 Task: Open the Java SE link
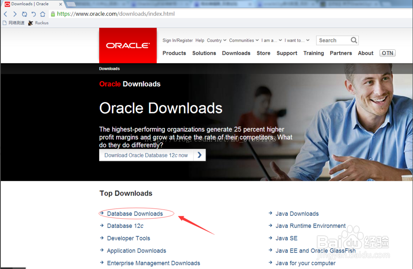coord(286,238)
